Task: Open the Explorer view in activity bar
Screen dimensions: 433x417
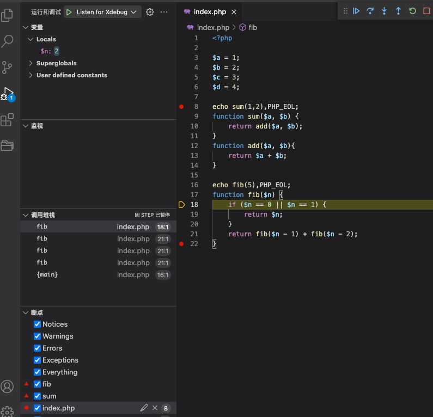Action: click(7, 15)
